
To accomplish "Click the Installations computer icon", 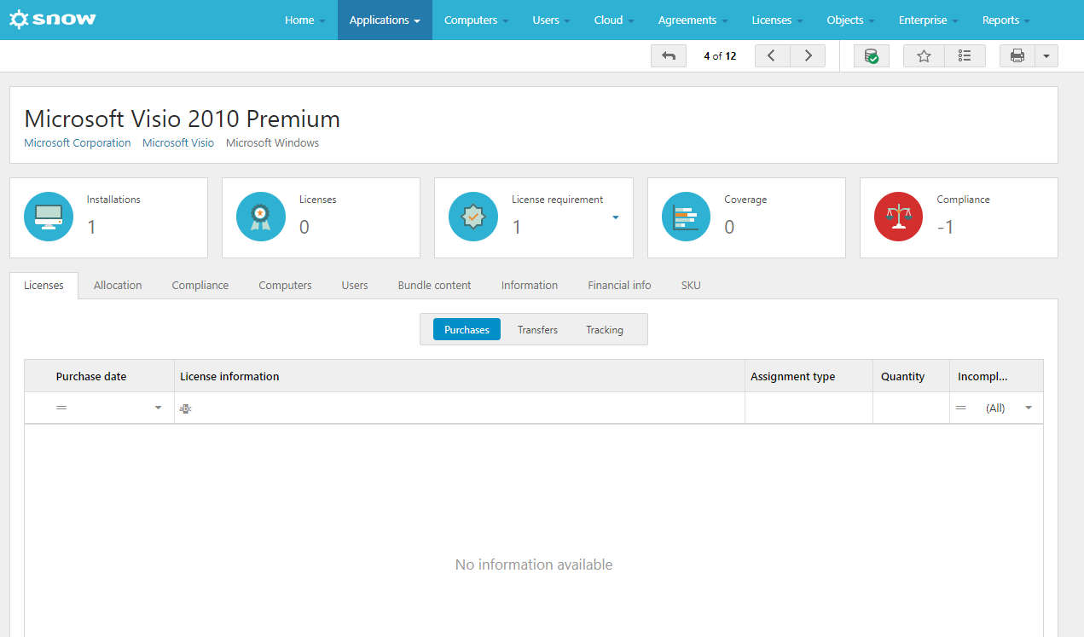I will 49,217.
